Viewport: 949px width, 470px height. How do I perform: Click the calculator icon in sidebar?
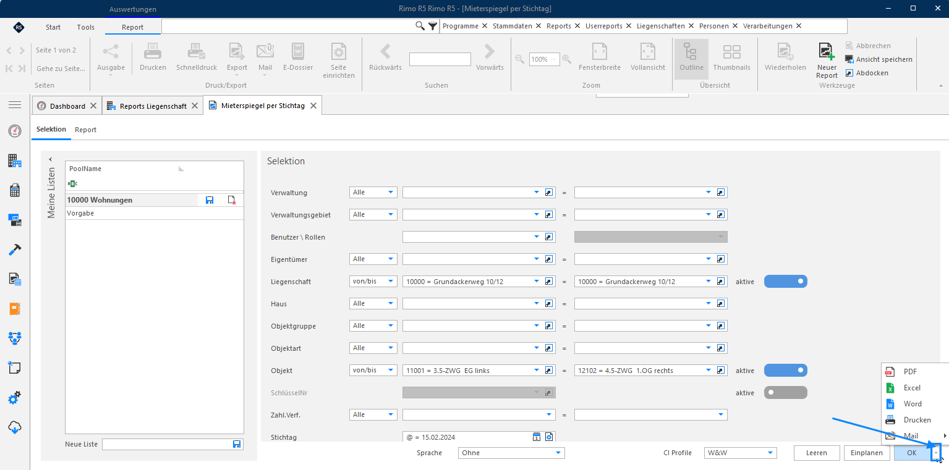15,190
